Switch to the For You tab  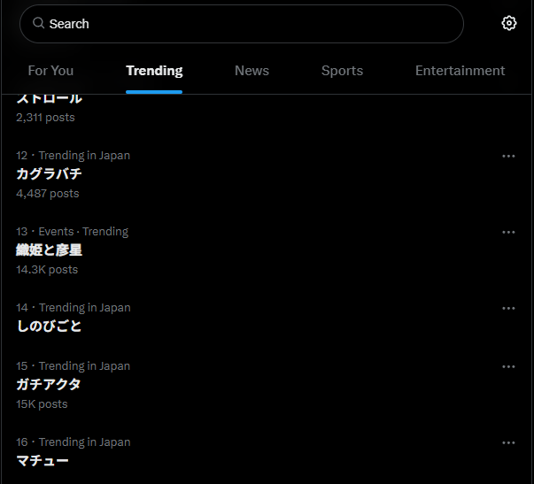click(50, 71)
